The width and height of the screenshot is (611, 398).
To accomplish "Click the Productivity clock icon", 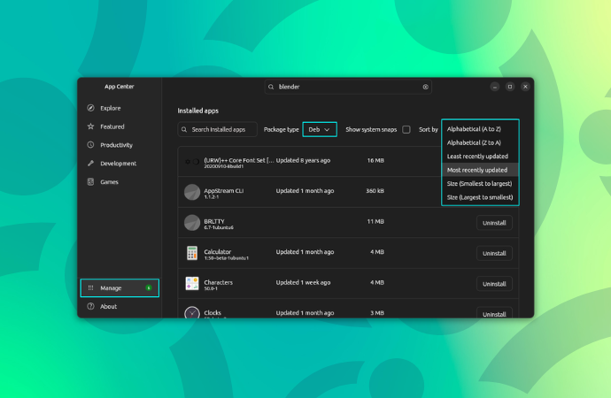I will click(90, 145).
